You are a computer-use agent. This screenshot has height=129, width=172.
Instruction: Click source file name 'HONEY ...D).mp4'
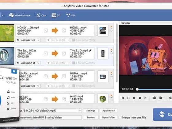click(28, 28)
